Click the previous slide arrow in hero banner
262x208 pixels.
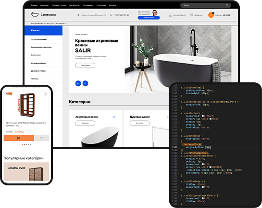pyautogui.click(x=78, y=83)
